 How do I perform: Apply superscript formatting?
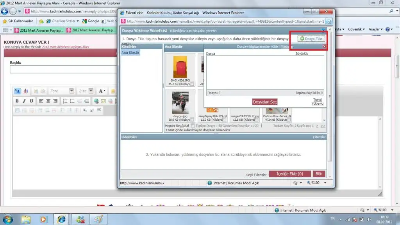click(x=92, y=110)
